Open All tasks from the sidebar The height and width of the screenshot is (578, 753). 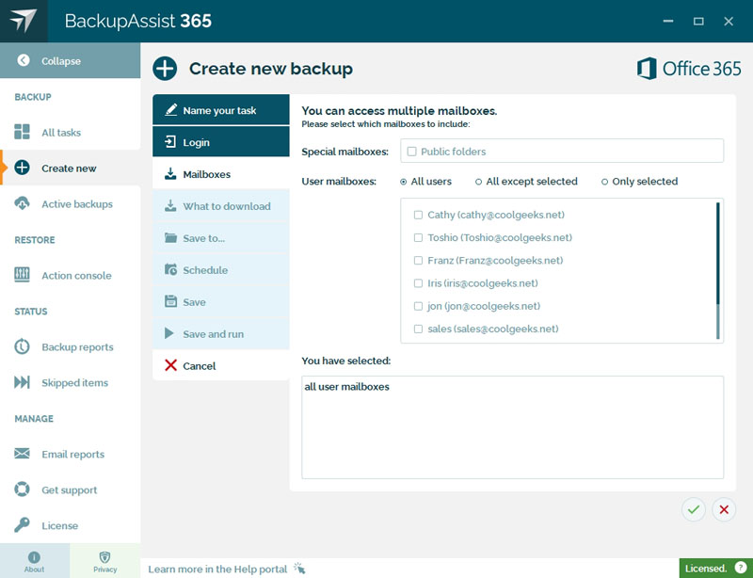click(x=61, y=133)
